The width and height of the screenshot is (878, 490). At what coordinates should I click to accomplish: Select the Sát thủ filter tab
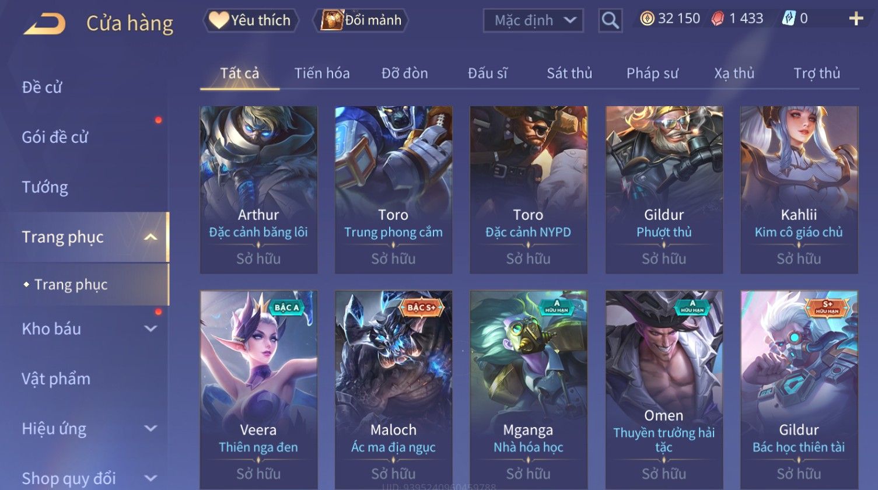[x=569, y=73]
